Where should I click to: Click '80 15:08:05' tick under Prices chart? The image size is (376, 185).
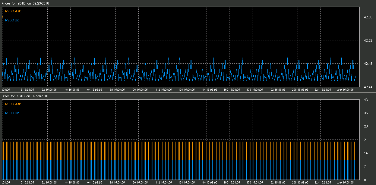click(x=117, y=90)
